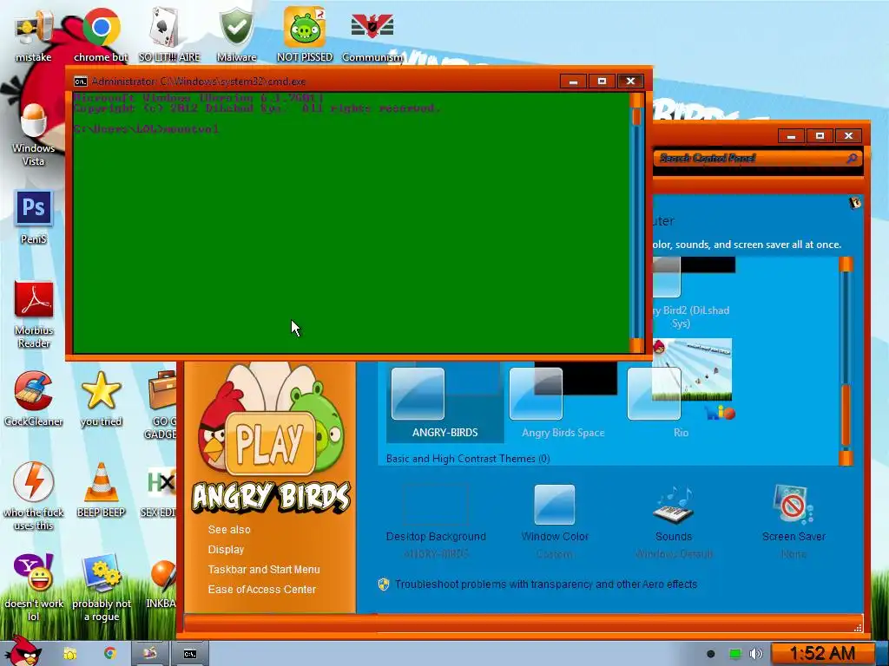Image resolution: width=889 pixels, height=666 pixels.
Task: Open the 'INKBA' orange ball icon
Action: click(x=161, y=584)
